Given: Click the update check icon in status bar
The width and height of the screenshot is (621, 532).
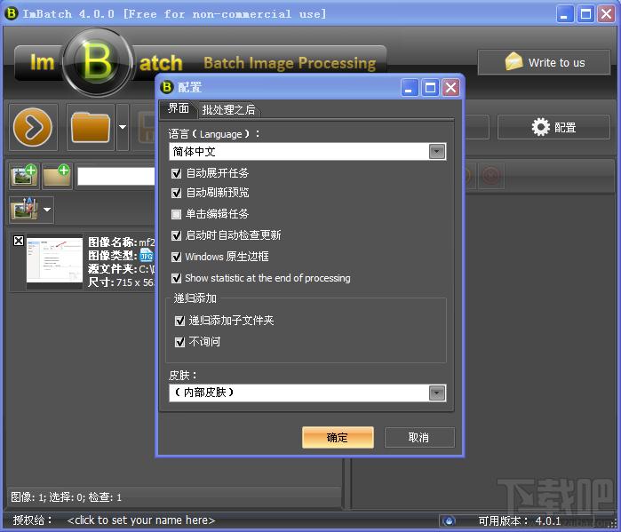Looking at the screenshot, I should [x=449, y=520].
